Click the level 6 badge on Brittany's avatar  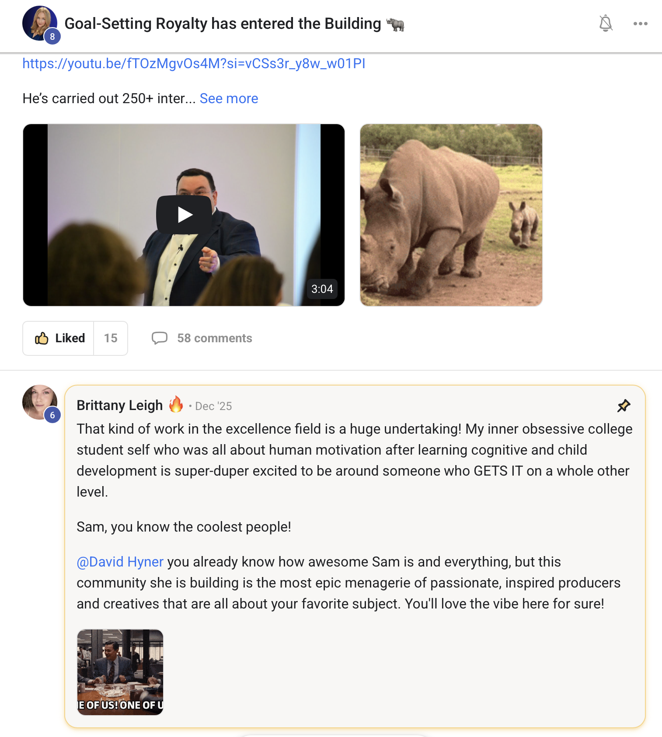click(x=52, y=415)
